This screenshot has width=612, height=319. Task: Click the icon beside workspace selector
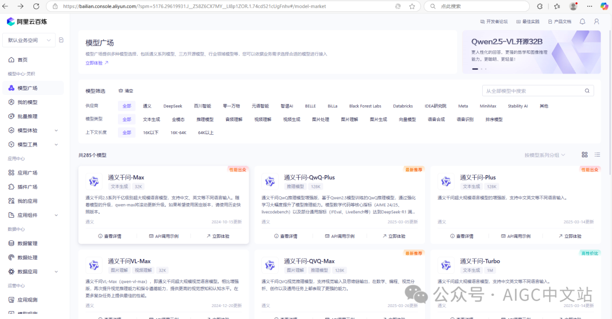(61, 40)
